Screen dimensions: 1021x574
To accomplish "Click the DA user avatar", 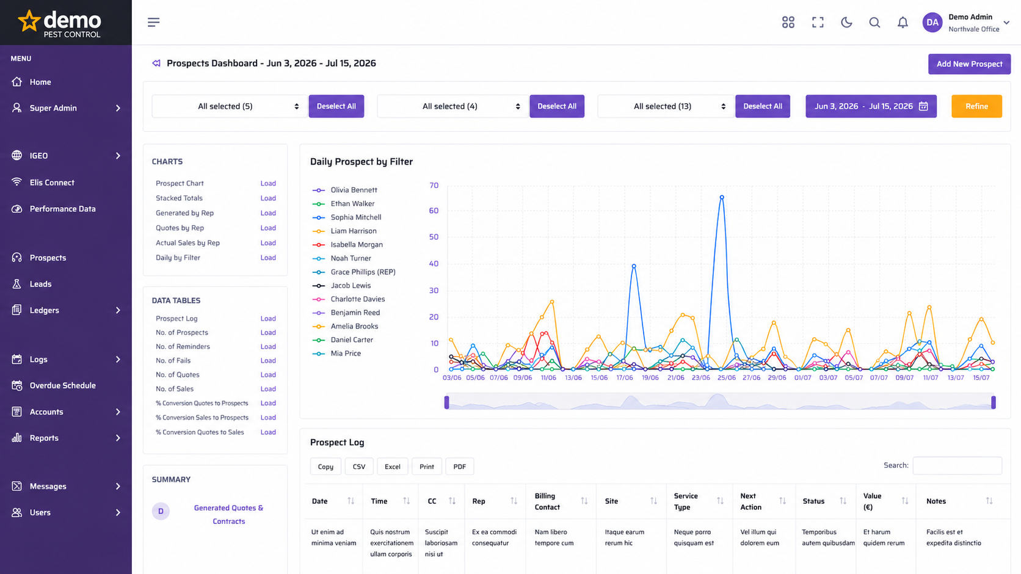I will click(932, 23).
